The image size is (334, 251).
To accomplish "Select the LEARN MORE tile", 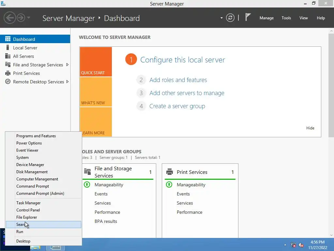I will [96, 122].
